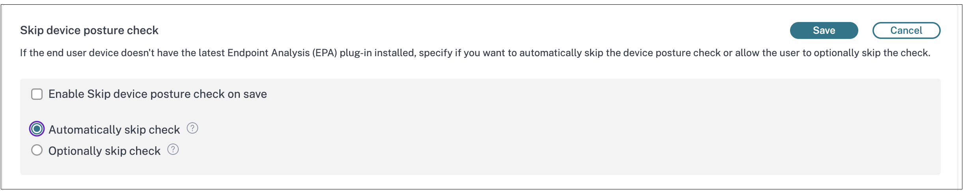The width and height of the screenshot is (964, 191).
Task: Switch to optional skipping of posture check
Action: pos(37,150)
